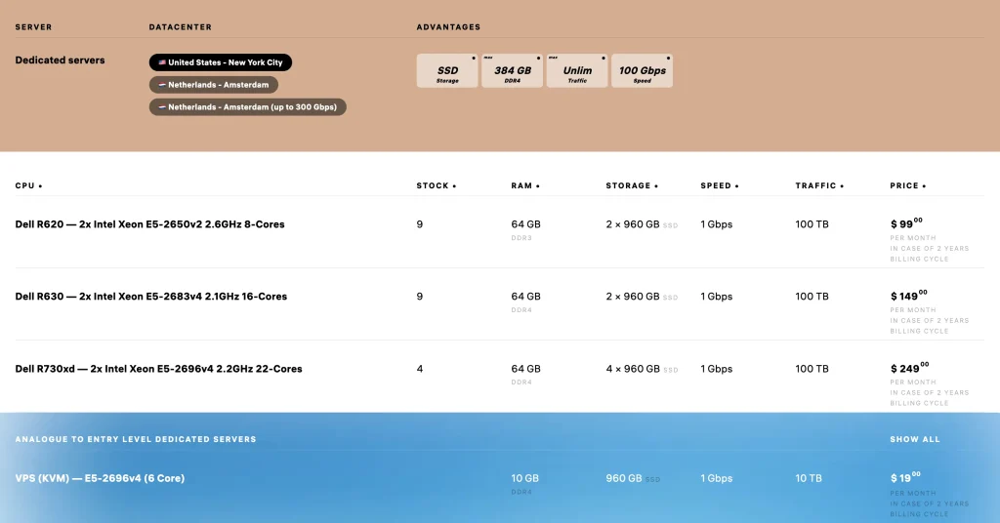Click Show All in VPS section
Screen dimensions: 1000x523
pos(914,439)
